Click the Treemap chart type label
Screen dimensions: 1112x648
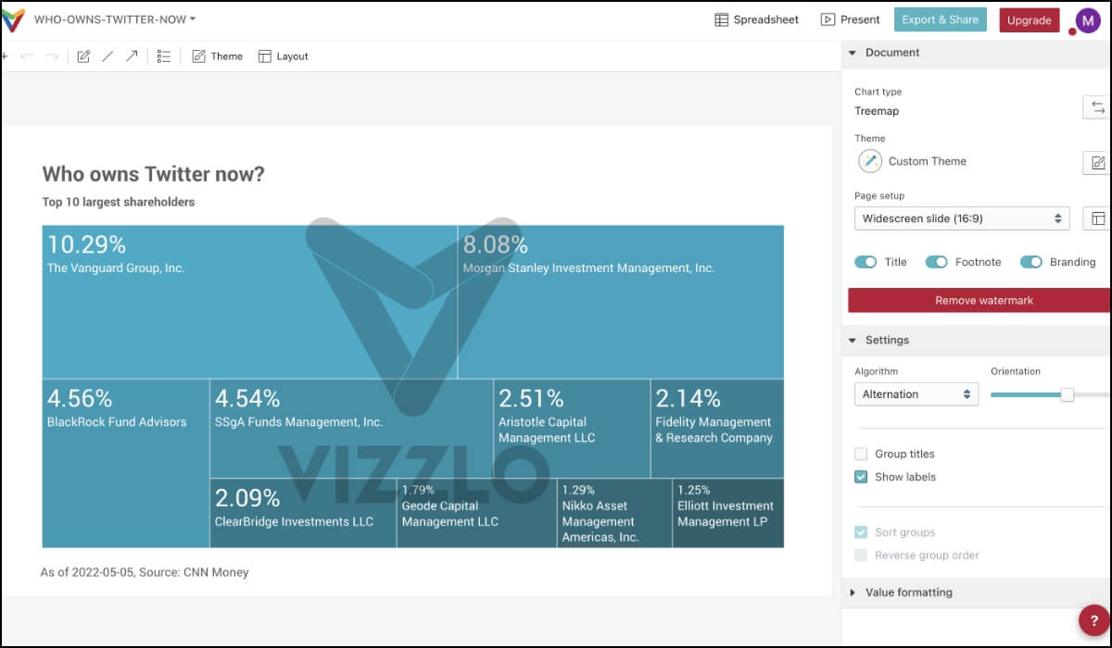coord(877,111)
